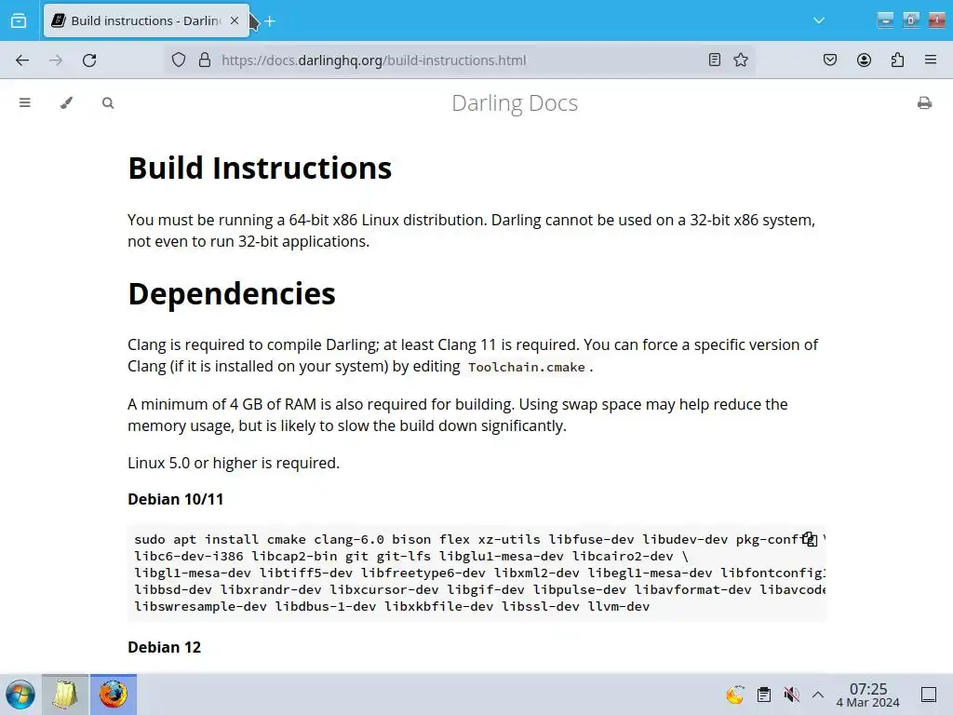The height and width of the screenshot is (715, 953).
Task: Open Firefox View button in tab strip
Action: pyautogui.click(x=19, y=20)
